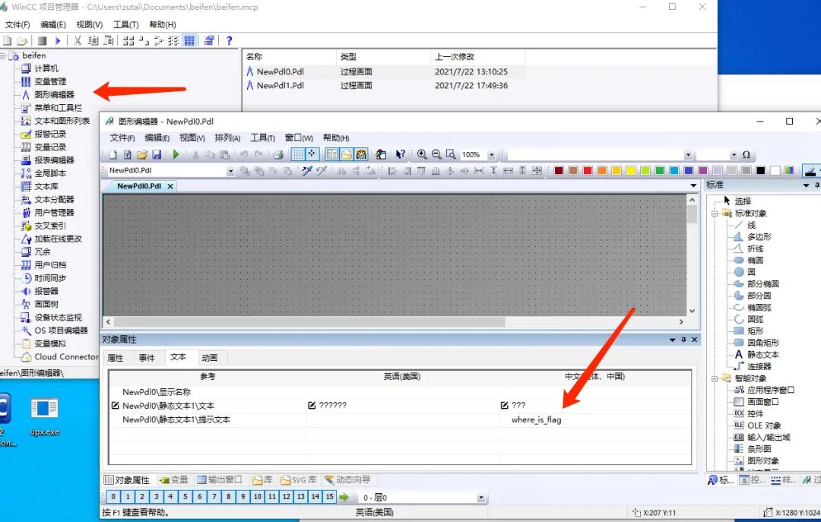
Task: Open the object properties panel menu arrow
Action: point(672,340)
